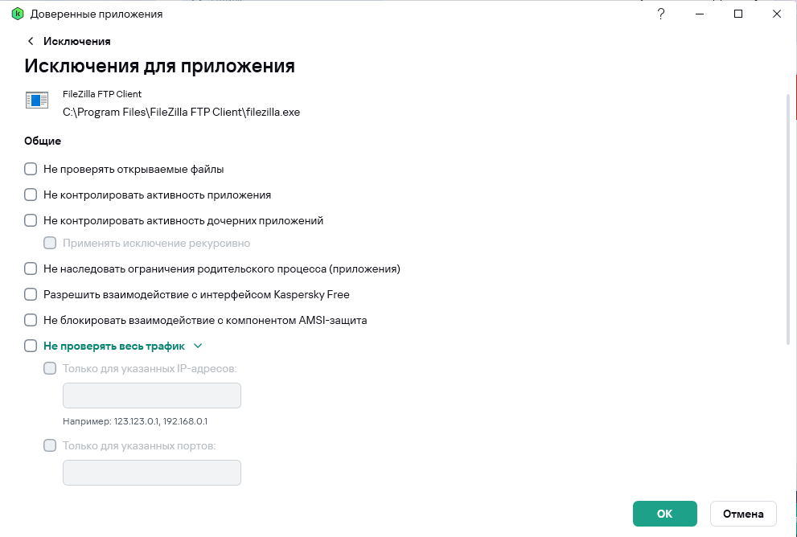The height and width of the screenshot is (537, 797).
Task: Tick 'Не наследовать ограничения родительского процесса'
Action: 31,269
